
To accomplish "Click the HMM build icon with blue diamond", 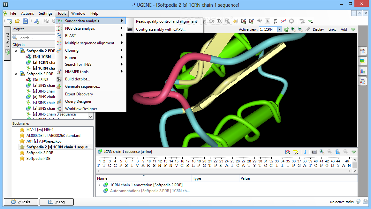I will [x=244, y=21].
